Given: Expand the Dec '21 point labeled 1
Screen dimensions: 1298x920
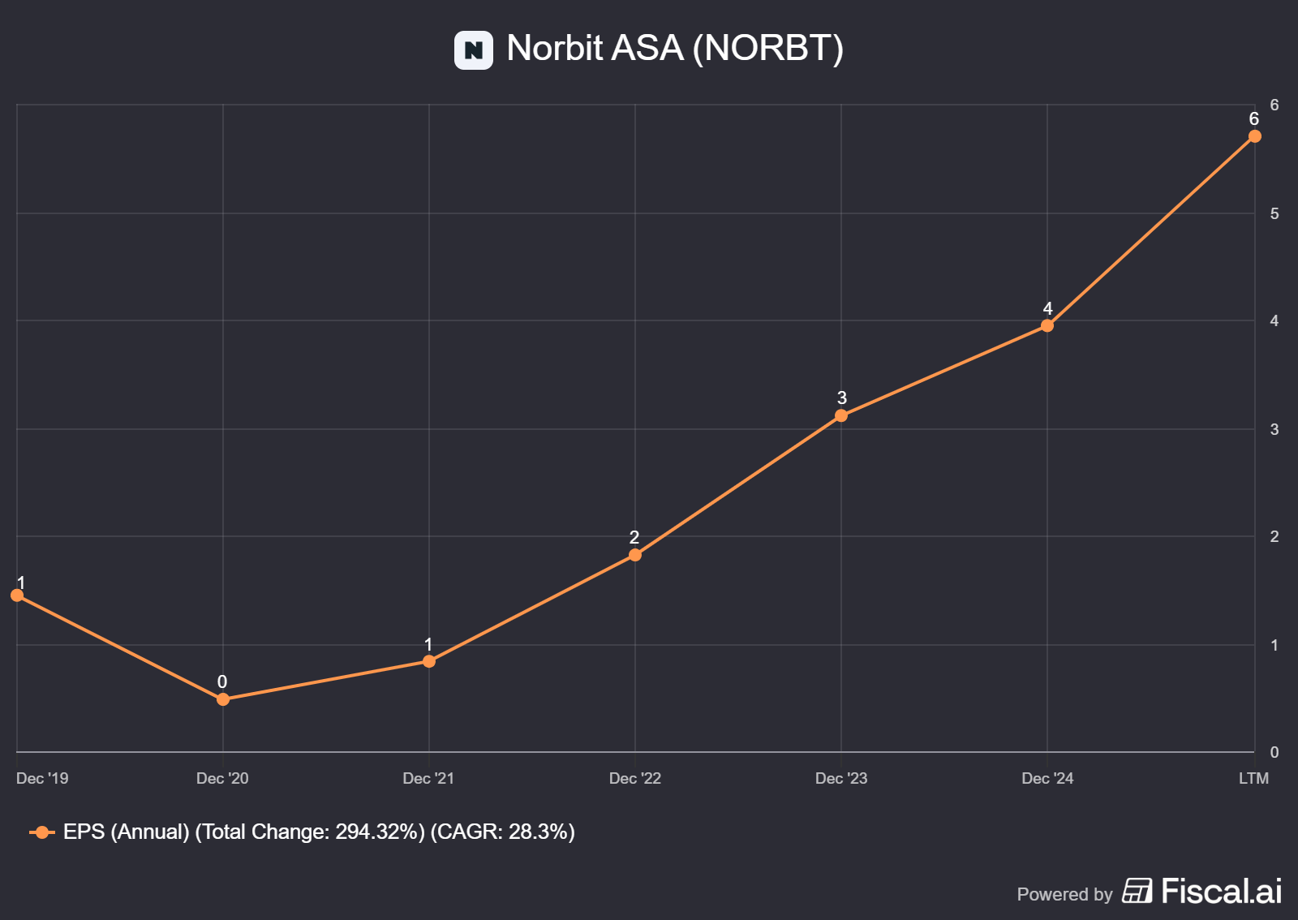Looking at the screenshot, I should pyautogui.click(x=428, y=662).
